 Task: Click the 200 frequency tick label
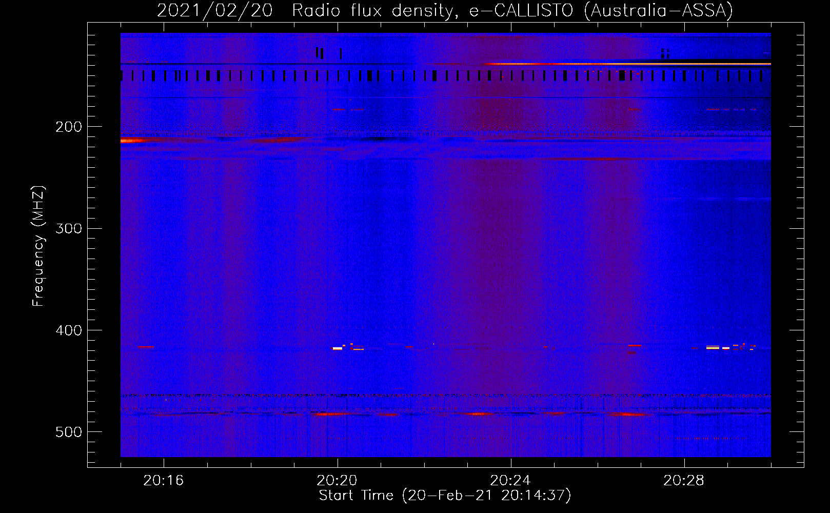click(x=69, y=127)
